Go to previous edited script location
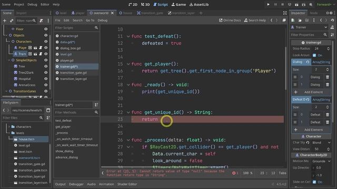This screenshot has height=189, width=337. (x=272, y=20)
